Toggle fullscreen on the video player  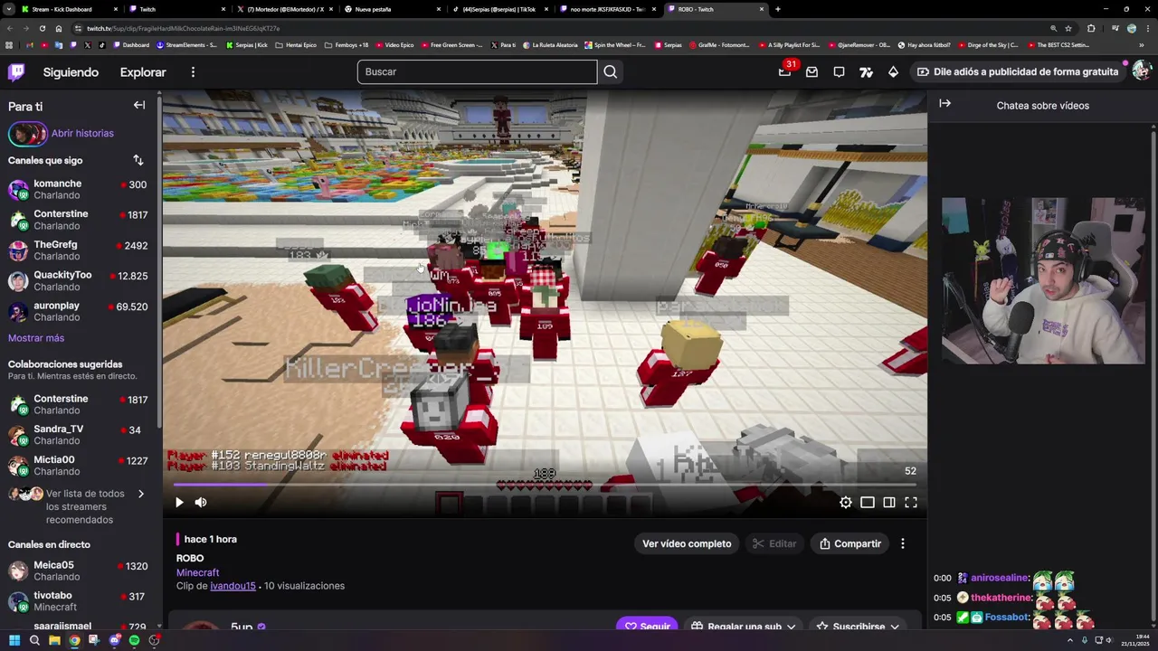[911, 503]
